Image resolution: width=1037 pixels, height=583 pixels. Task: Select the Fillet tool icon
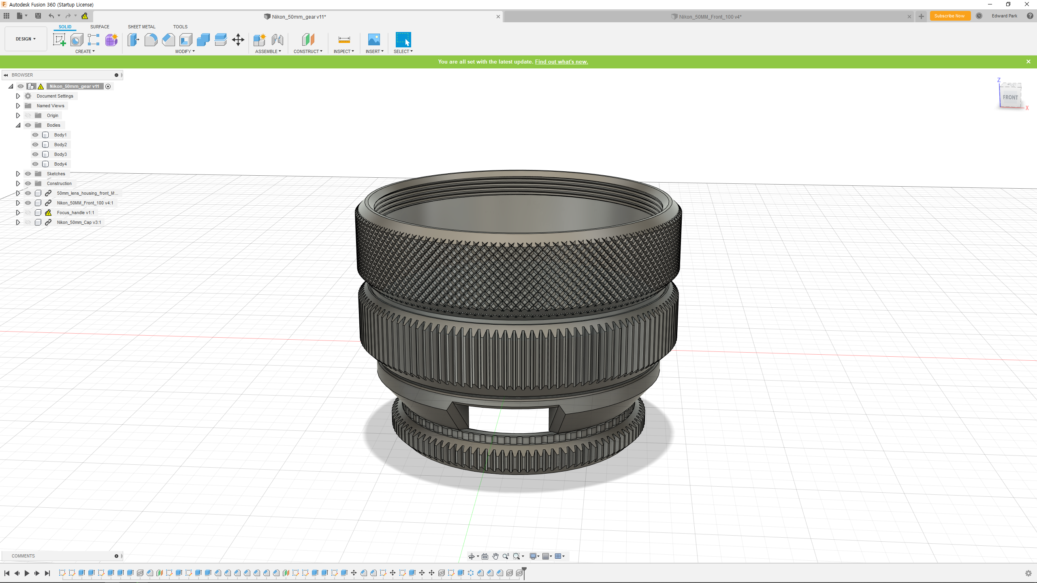[x=151, y=40]
